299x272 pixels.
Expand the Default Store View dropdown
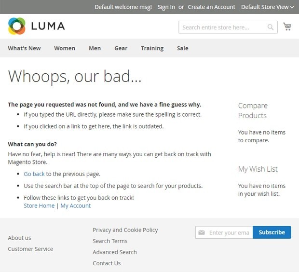267,7
